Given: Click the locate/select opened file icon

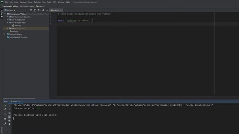Looking at the screenshot, I should (x=31, y=10).
